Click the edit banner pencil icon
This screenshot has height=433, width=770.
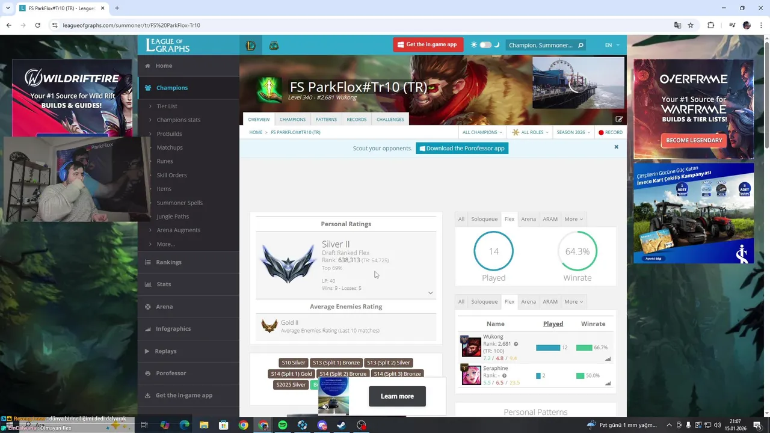click(x=619, y=119)
